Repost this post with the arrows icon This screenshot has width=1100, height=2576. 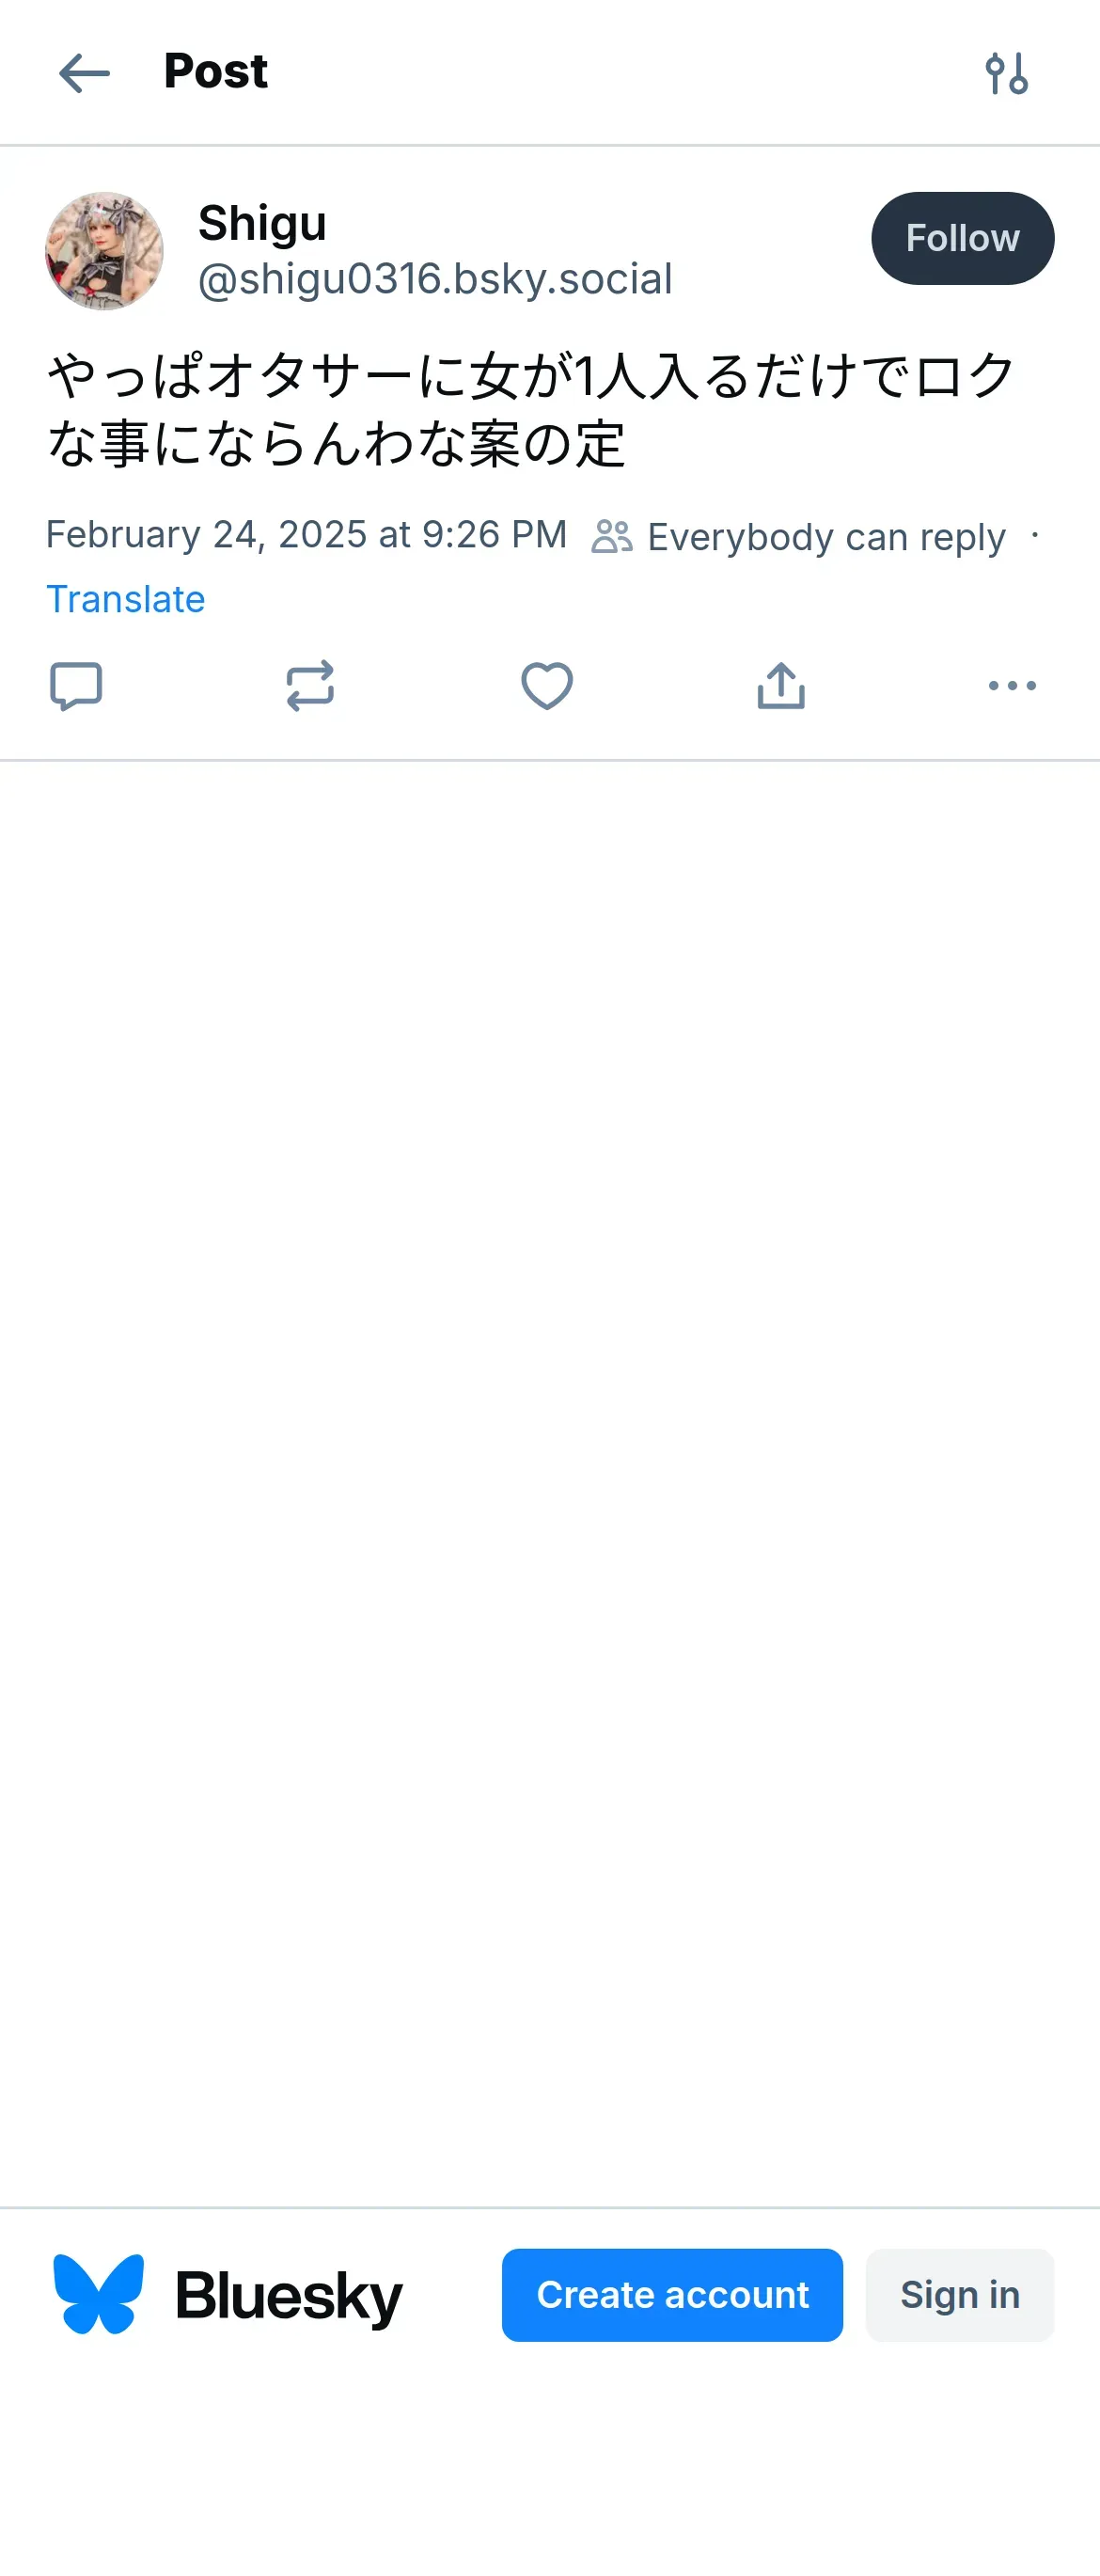310,686
